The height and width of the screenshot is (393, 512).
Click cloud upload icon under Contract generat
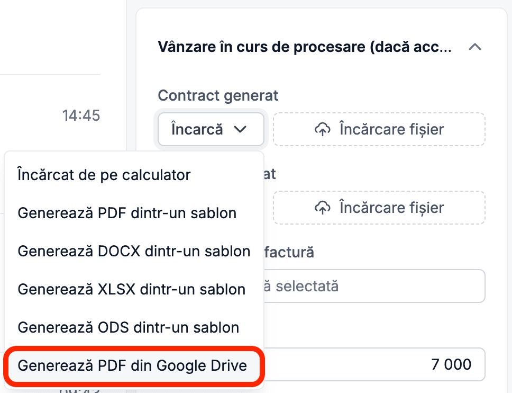pos(323,129)
